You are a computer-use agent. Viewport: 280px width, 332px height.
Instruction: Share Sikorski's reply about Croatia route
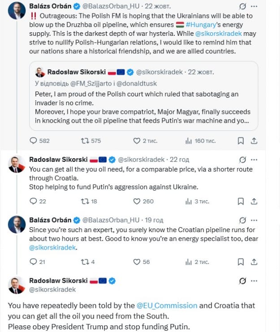[x=254, y=201]
